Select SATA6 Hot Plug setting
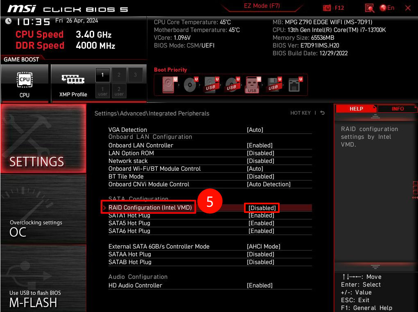This screenshot has height=312, width=418. click(210, 231)
